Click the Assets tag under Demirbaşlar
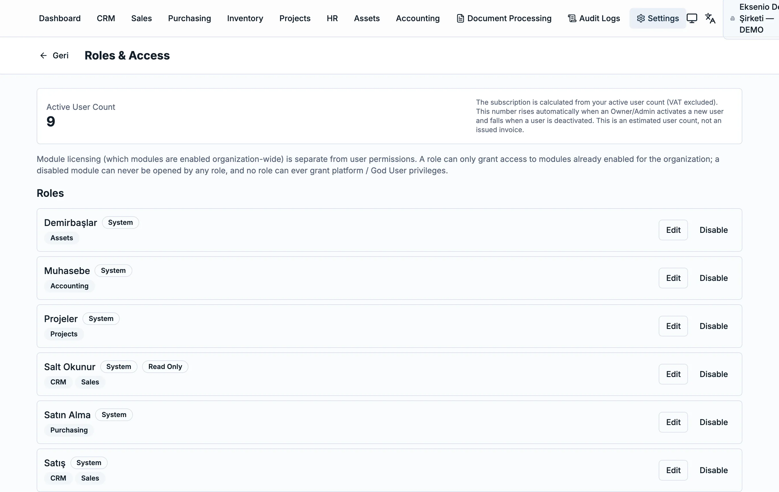 pyautogui.click(x=62, y=238)
